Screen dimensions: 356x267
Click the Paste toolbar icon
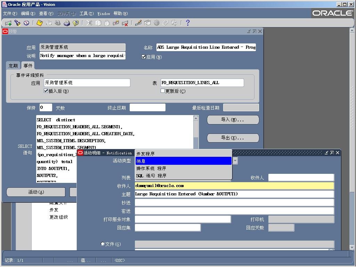[x=107, y=23]
